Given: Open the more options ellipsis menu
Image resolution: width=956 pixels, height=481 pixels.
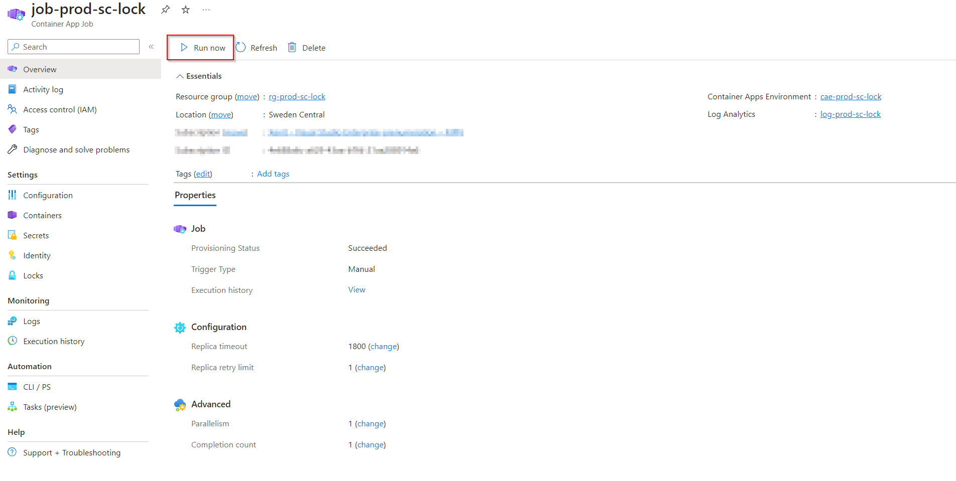Looking at the screenshot, I should [206, 10].
